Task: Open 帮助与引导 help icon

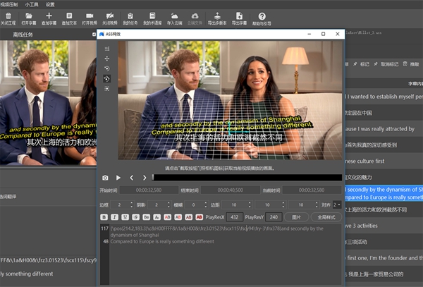Action: pyautogui.click(x=262, y=15)
